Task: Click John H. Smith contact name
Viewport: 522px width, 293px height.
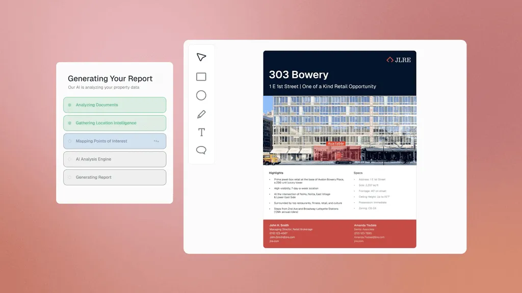Action: (x=279, y=225)
